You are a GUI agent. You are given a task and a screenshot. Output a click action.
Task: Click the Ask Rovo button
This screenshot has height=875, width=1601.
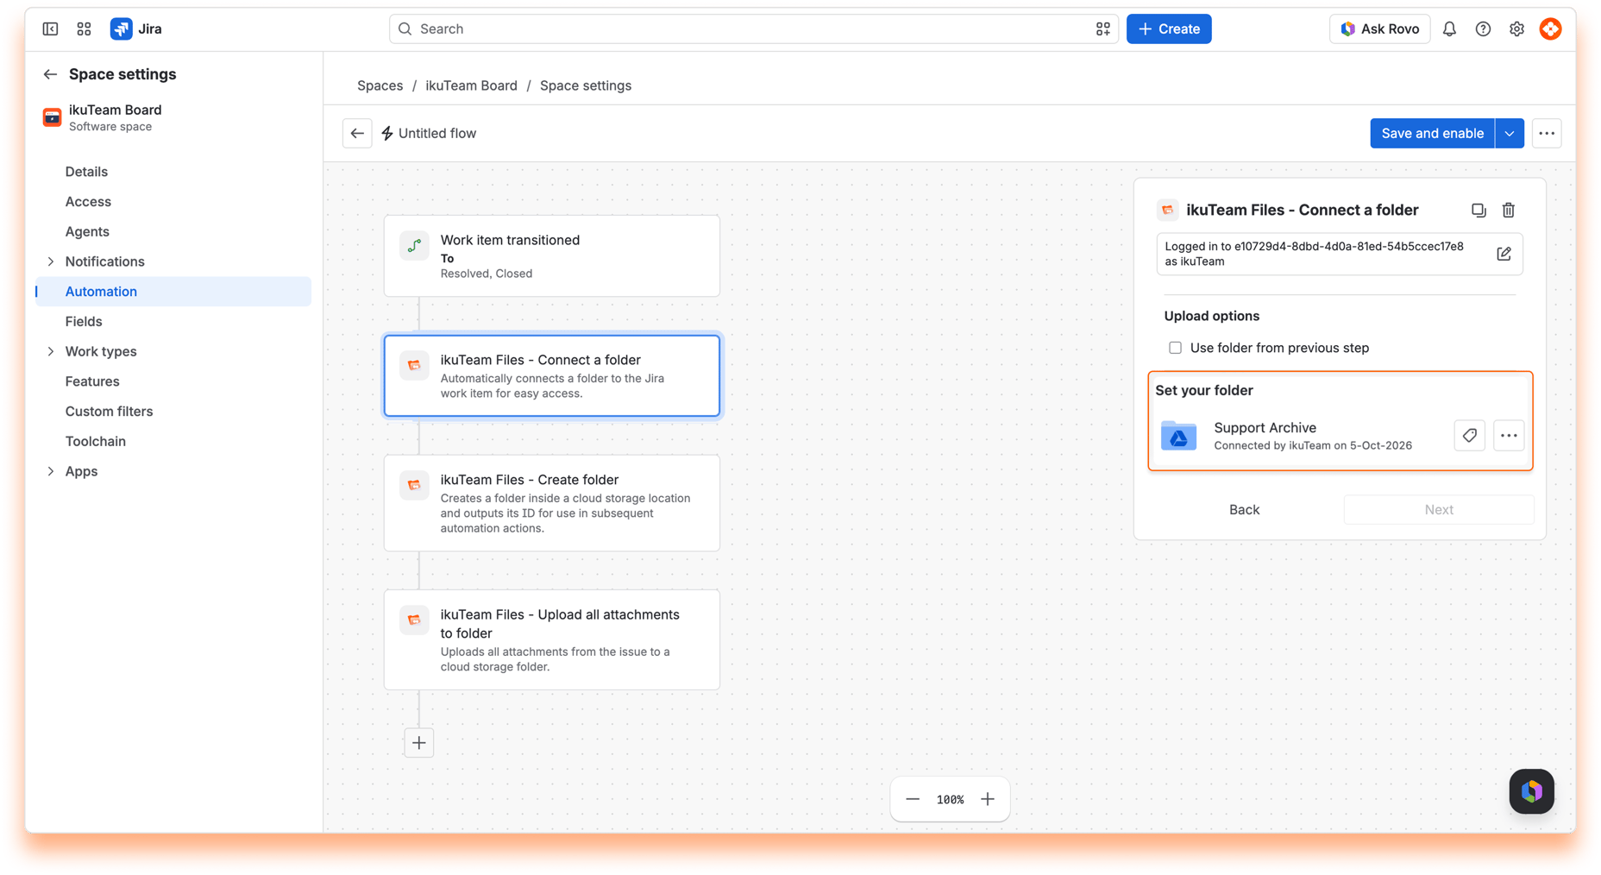1379,28
